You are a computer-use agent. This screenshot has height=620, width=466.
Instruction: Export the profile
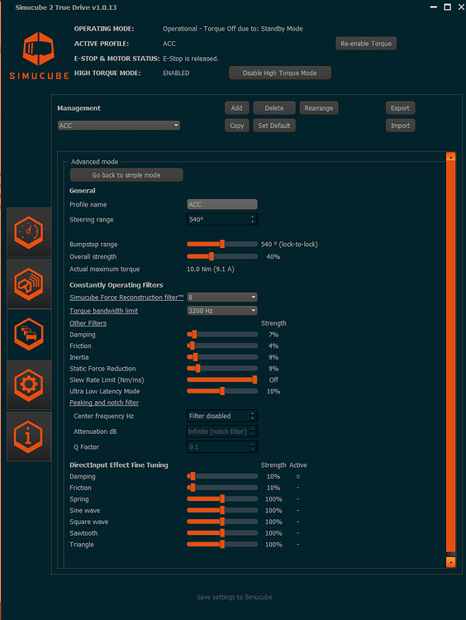(400, 108)
